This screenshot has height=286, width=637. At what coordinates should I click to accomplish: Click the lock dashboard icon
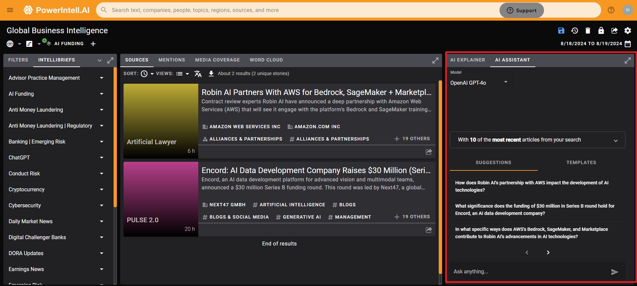tap(601, 31)
